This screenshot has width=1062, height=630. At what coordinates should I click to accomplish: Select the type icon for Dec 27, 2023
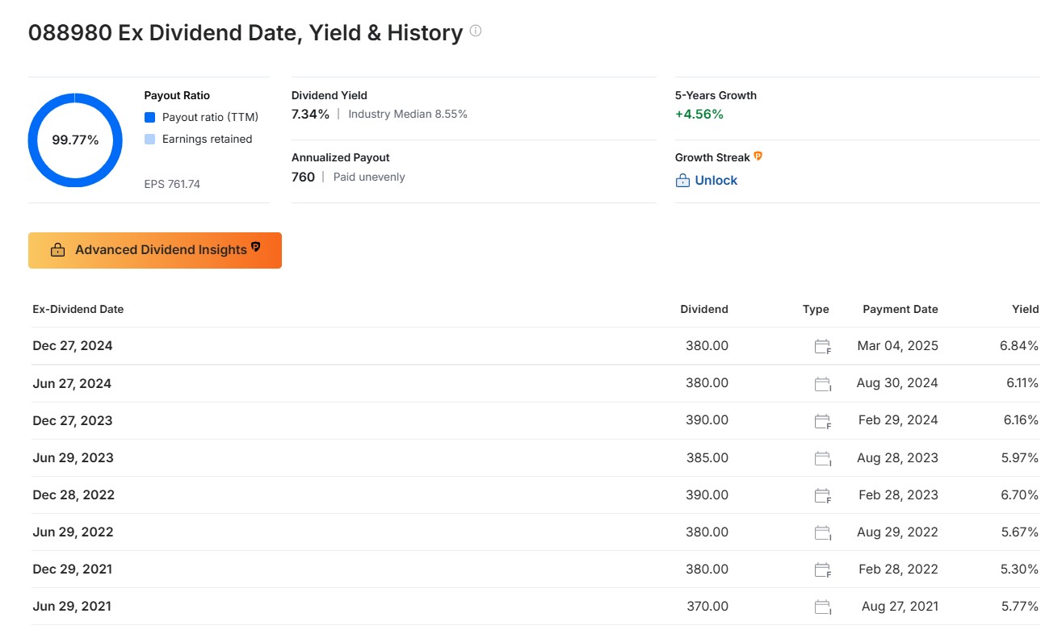[x=822, y=420]
